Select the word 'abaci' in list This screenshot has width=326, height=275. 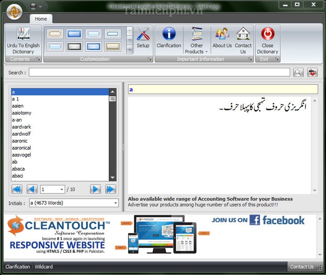pyautogui.click(x=60, y=176)
